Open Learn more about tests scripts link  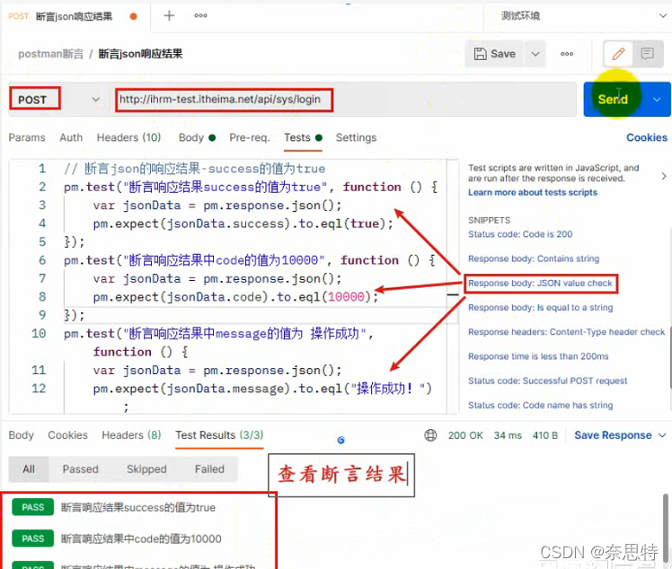click(x=533, y=192)
